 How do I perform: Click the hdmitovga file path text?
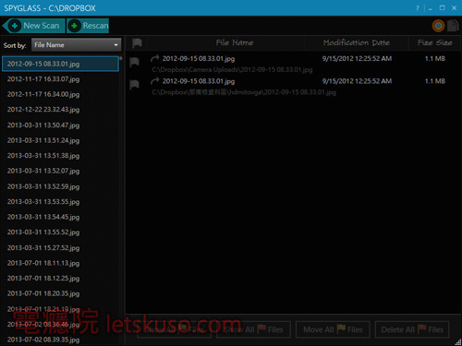[x=244, y=92]
